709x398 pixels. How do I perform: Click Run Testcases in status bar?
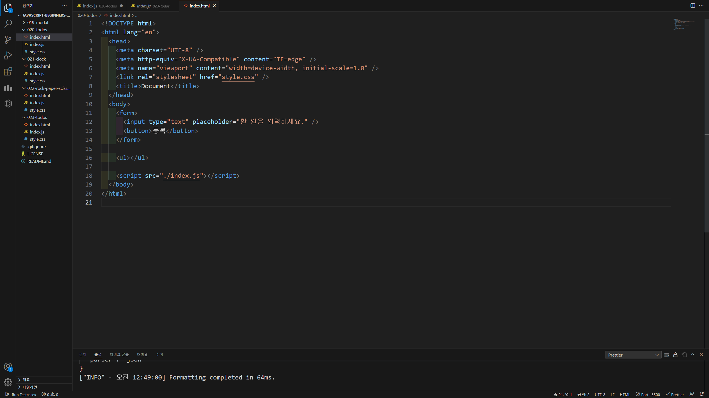point(21,394)
